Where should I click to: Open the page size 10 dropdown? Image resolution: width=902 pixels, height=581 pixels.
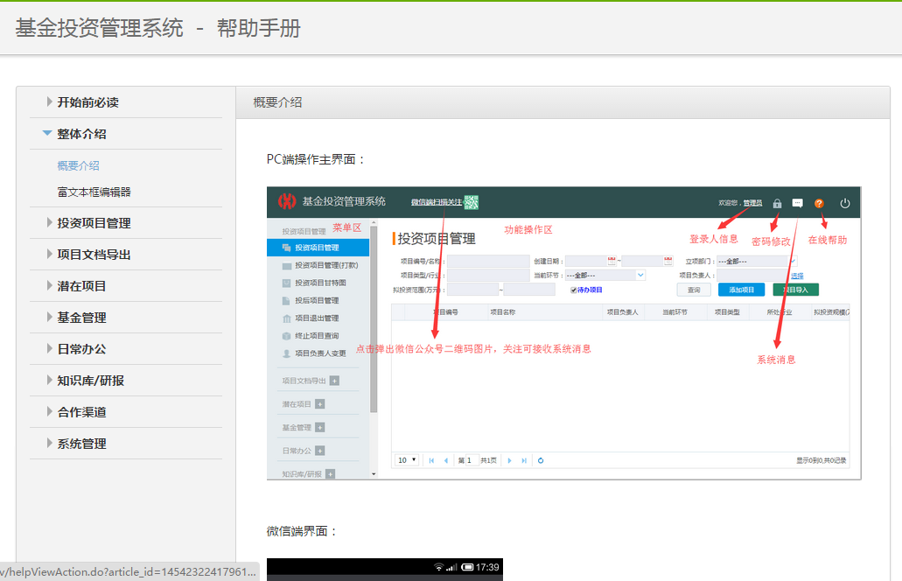tap(408, 460)
